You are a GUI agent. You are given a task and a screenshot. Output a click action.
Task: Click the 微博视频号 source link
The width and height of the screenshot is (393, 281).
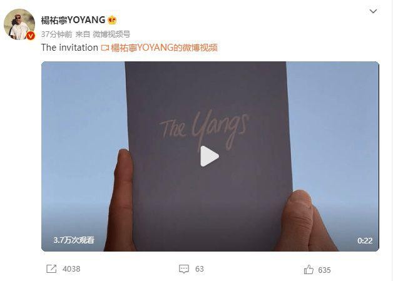click(111, 34)
